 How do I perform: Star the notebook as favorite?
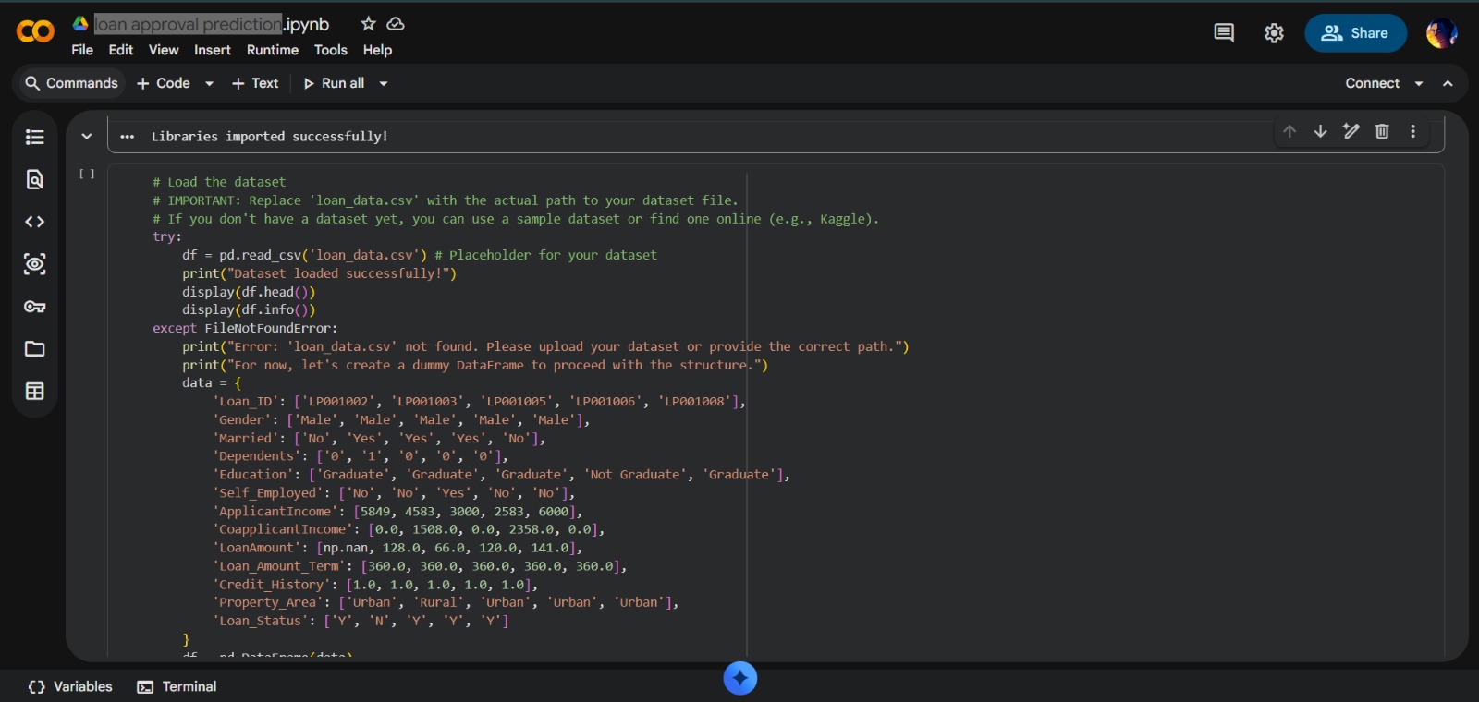pyautogui.click(x=368, y=24)
